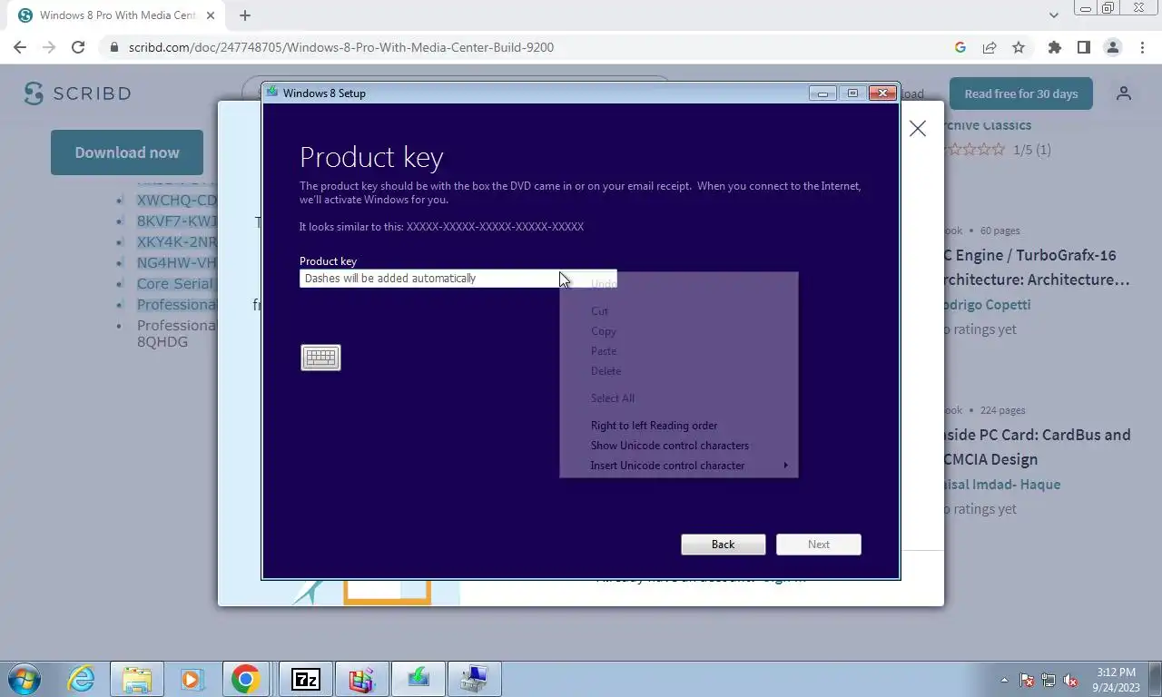This screenshot has height=697, width=1162.
Task: Open Windows Explorer from the taskbar
Action: coord(137,679)
